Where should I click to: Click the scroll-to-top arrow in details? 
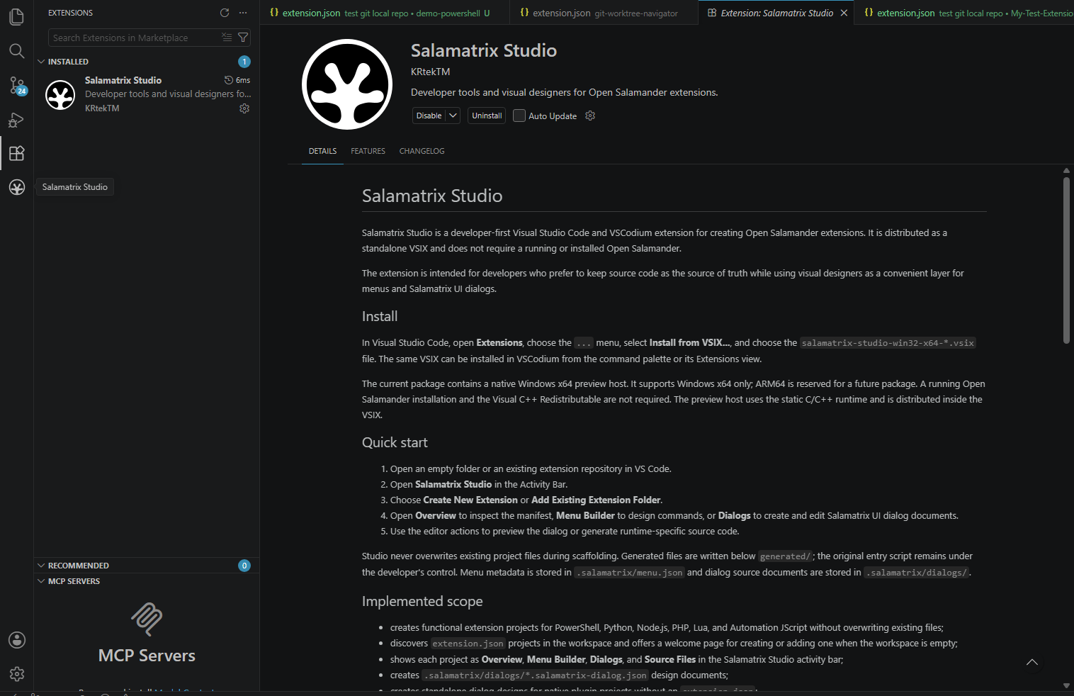1032,662
